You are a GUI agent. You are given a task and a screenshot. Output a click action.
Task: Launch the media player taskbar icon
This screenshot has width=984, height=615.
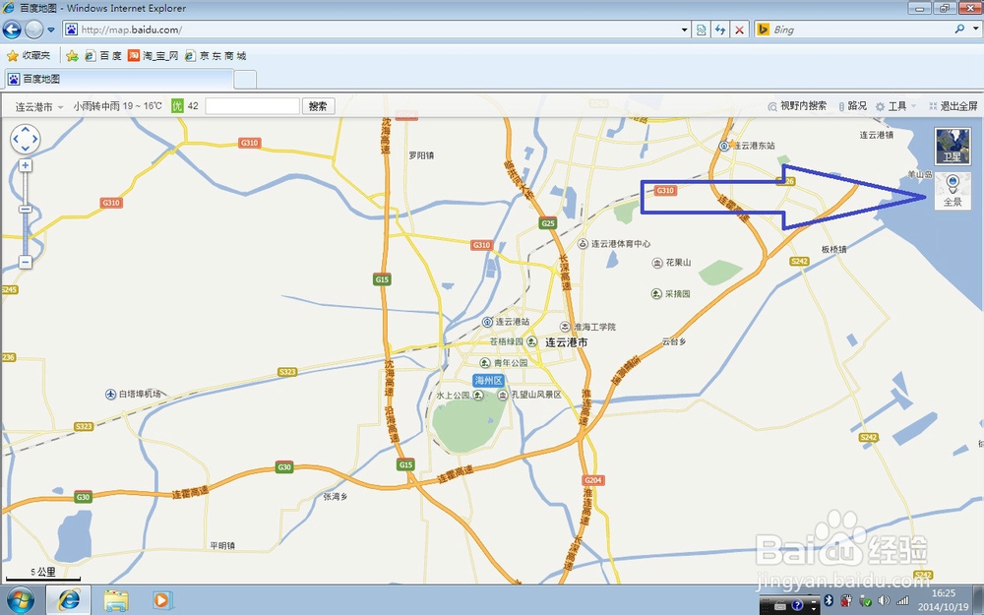click(161, 600)
